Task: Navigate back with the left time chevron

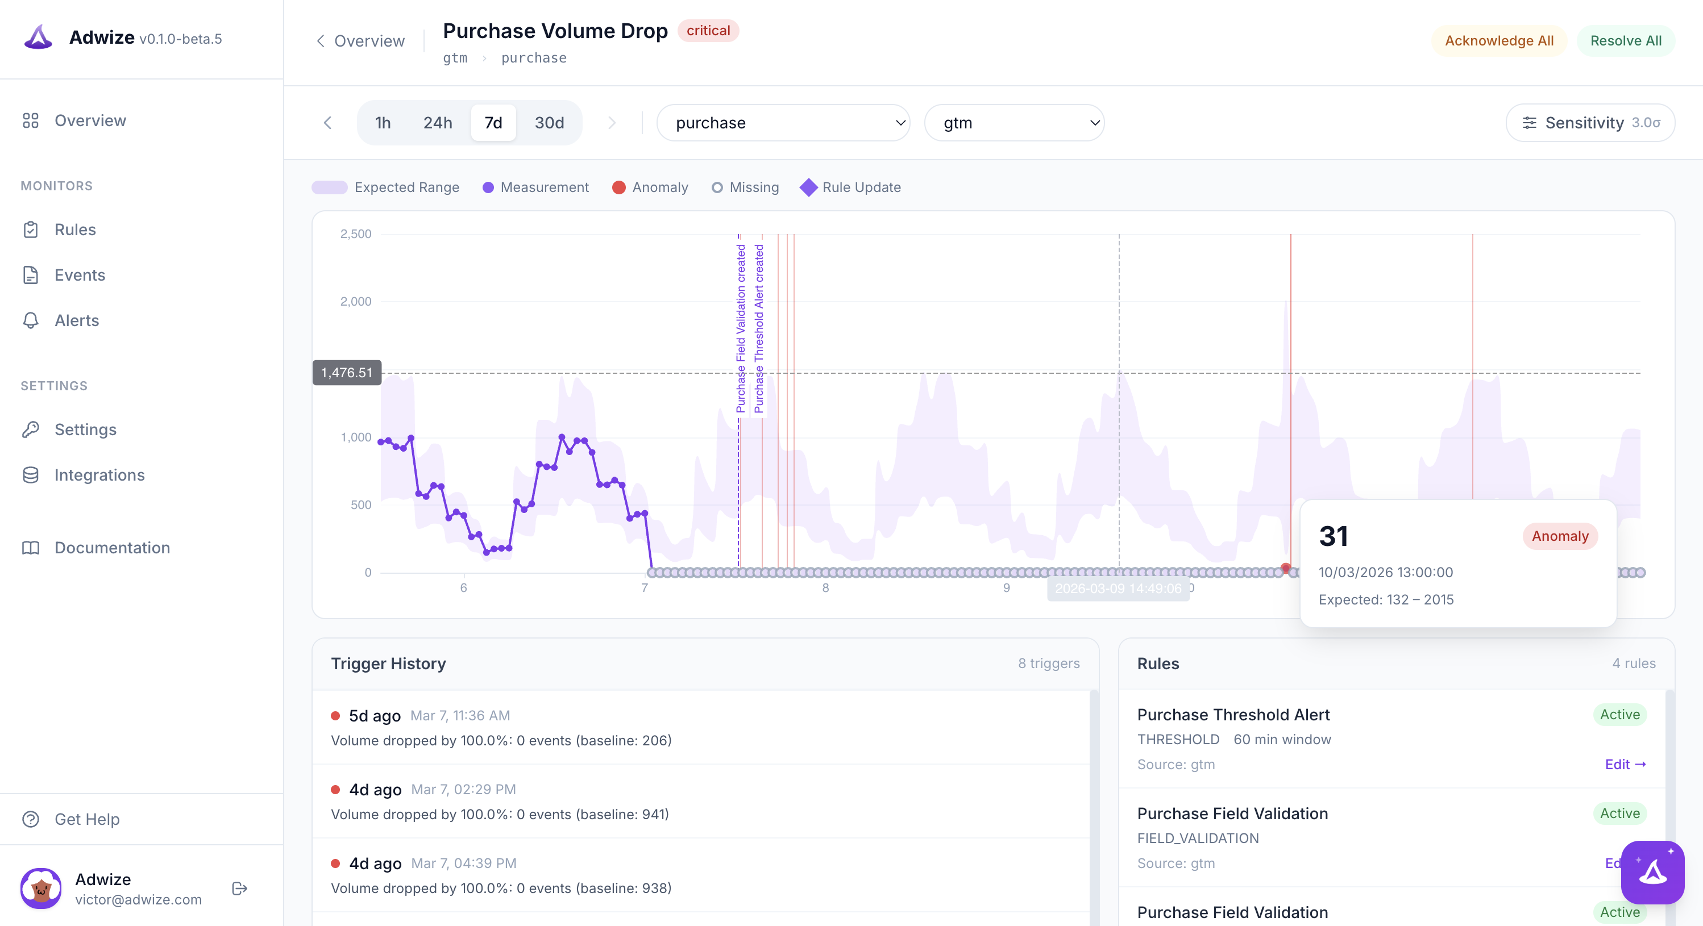Action: (x=329, y=122)
